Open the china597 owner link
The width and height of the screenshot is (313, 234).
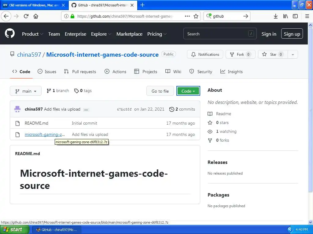click(x=29, y=55)
